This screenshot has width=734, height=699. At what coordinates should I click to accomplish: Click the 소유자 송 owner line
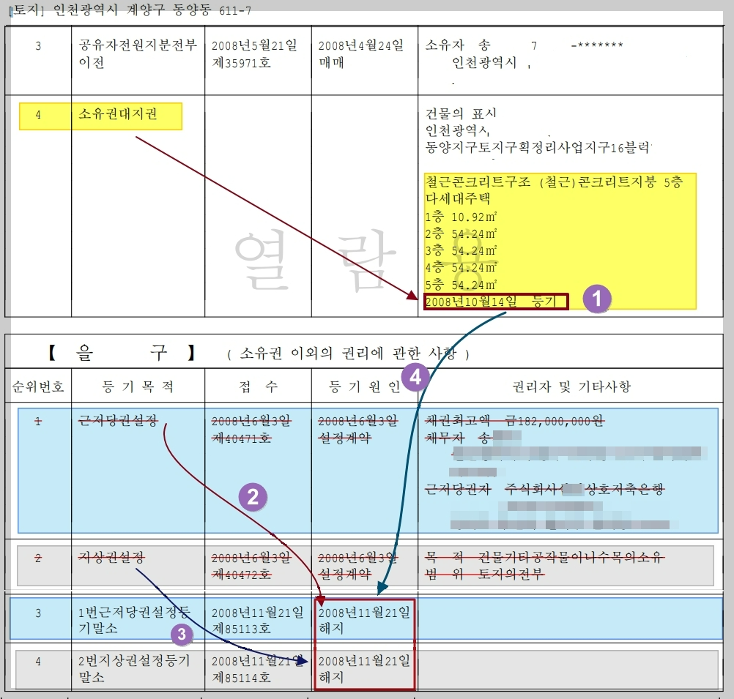click(x=524, y=45)
